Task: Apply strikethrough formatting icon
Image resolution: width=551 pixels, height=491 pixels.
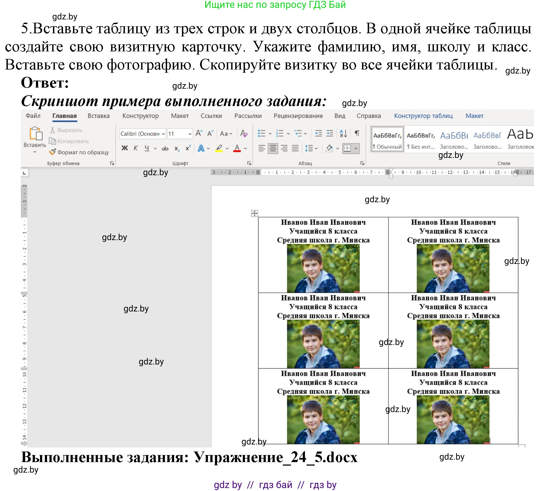Action: tap(165, 148)
